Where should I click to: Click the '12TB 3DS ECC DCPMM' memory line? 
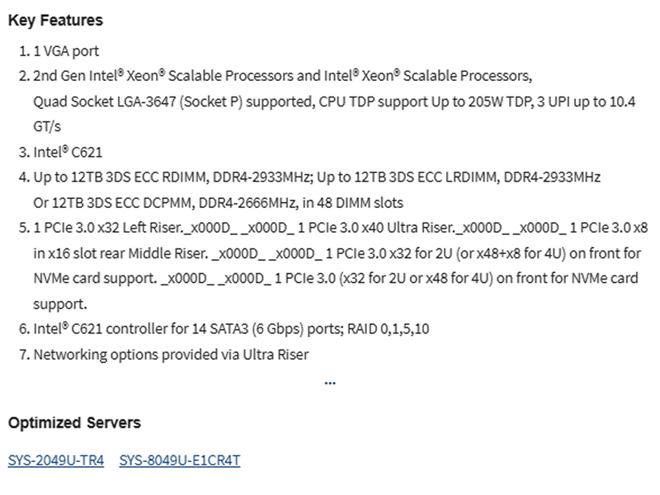click(218, 203)
